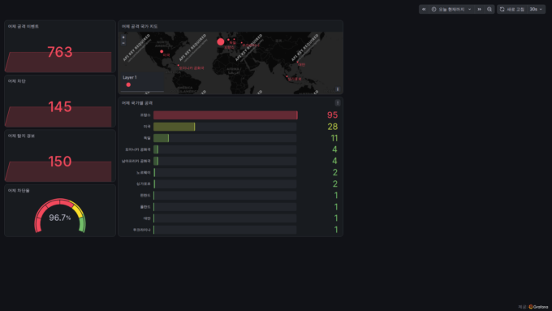Click the value 95 for 프랑스
Image resolution: width=552 pixels, height=311 pixels.
(332, 115)
